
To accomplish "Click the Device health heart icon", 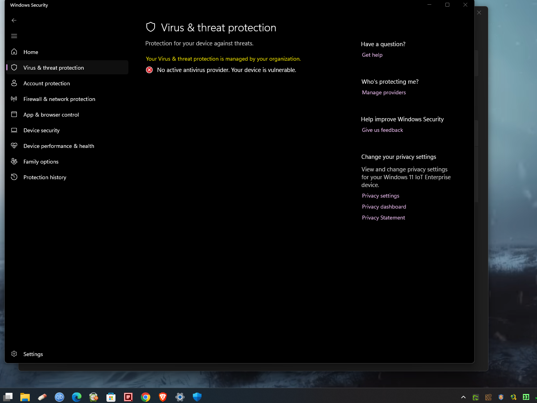I will click(14, 146).
